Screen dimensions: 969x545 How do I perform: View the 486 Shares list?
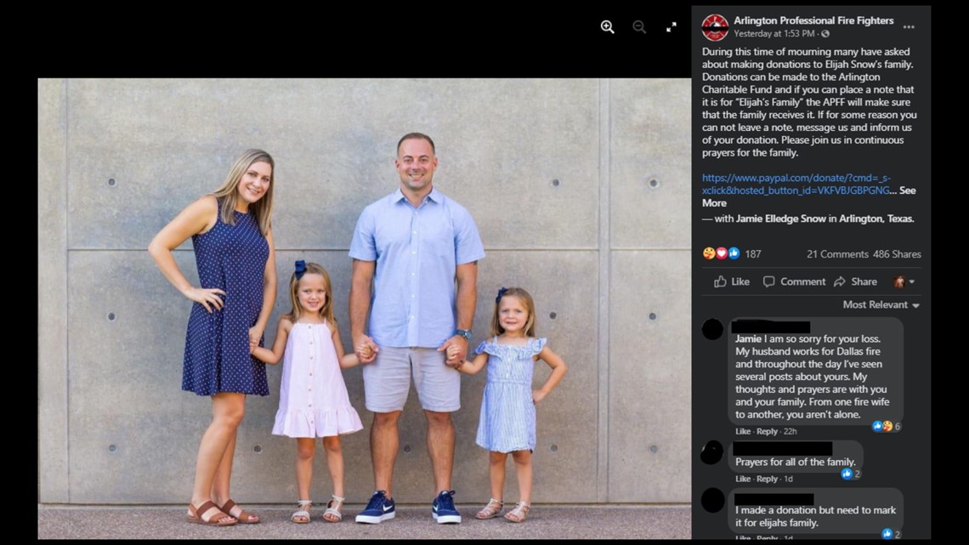click(897, 254)
